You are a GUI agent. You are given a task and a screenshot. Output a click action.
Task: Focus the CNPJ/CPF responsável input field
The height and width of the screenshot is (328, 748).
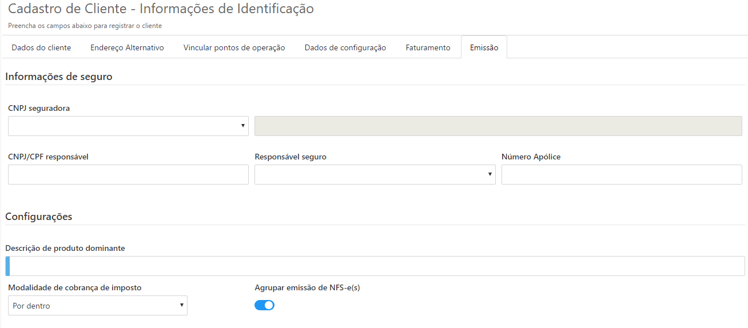(128, 175)
